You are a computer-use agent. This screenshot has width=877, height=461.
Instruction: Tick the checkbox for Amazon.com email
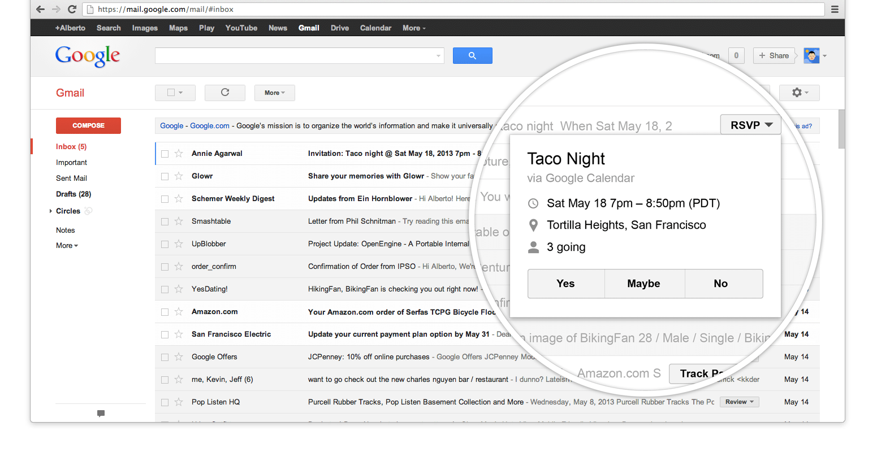pos(165,312)
